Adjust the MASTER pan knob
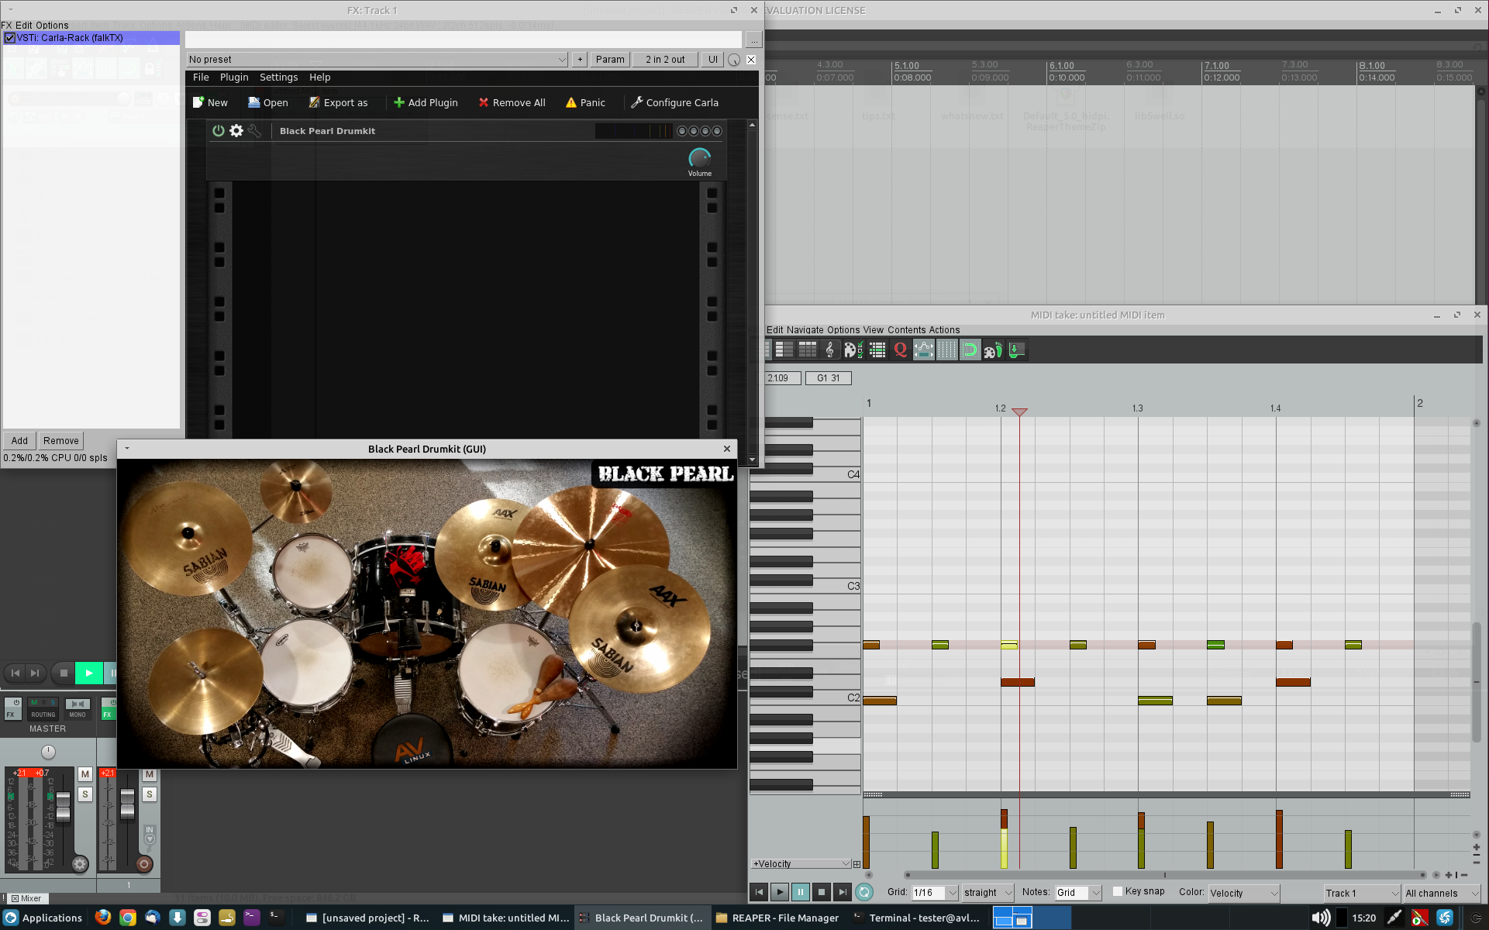This screenshot has height=930, width=1489. (x=48, y=752)
